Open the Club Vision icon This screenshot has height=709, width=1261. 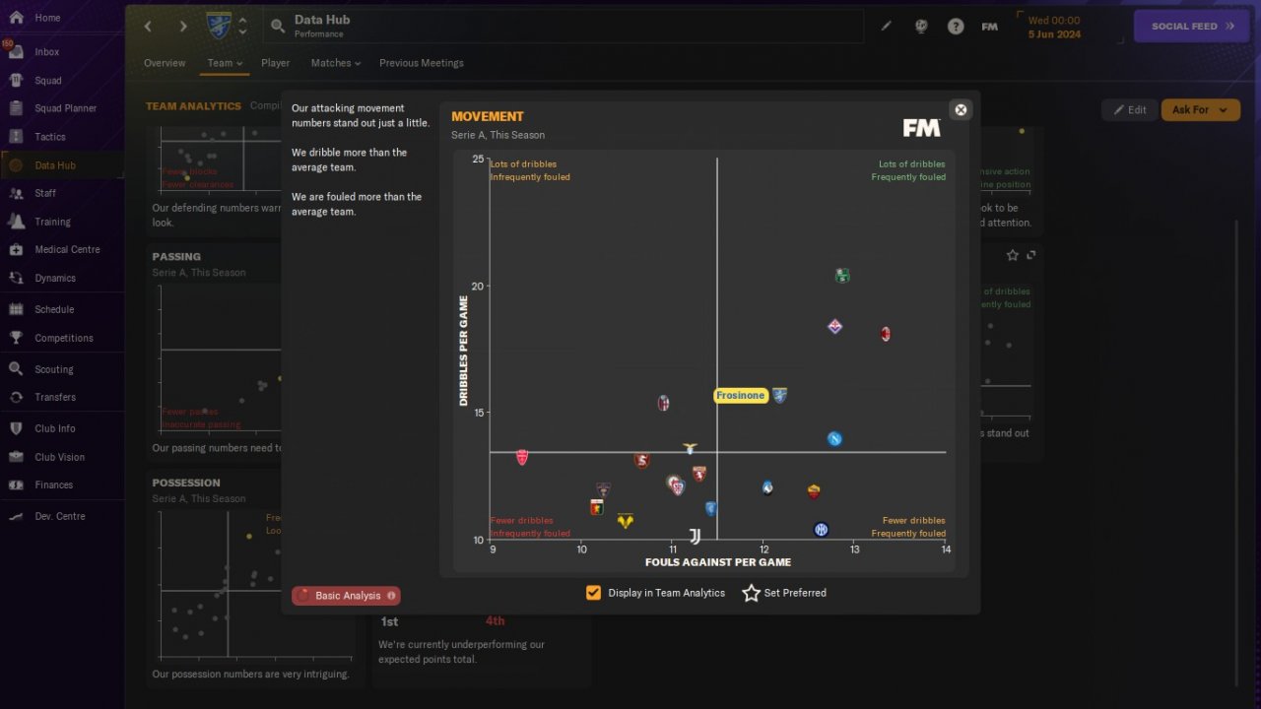pyautogui.click(x=16, y=457)
